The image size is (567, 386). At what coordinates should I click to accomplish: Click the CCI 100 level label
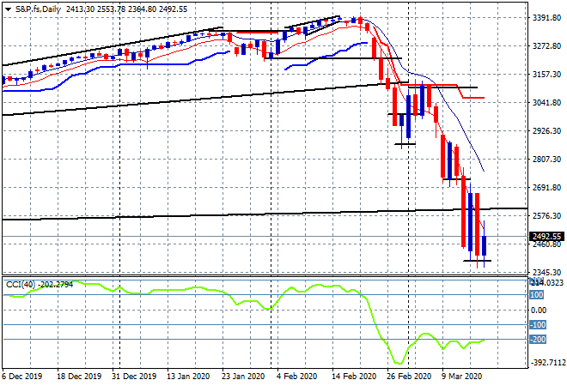(537, 295)
